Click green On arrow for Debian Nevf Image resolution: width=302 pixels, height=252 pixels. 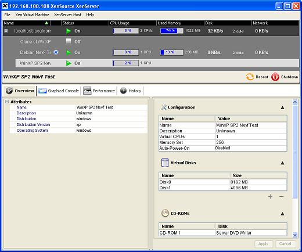point(69,52)
